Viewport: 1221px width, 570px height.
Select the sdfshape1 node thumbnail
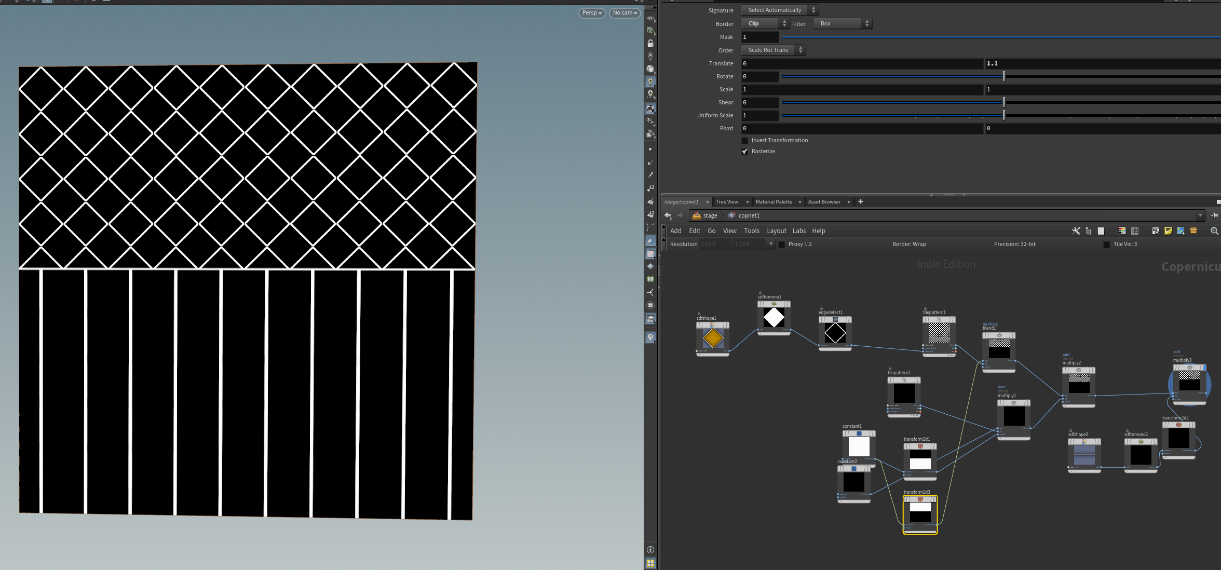point(713,338)
